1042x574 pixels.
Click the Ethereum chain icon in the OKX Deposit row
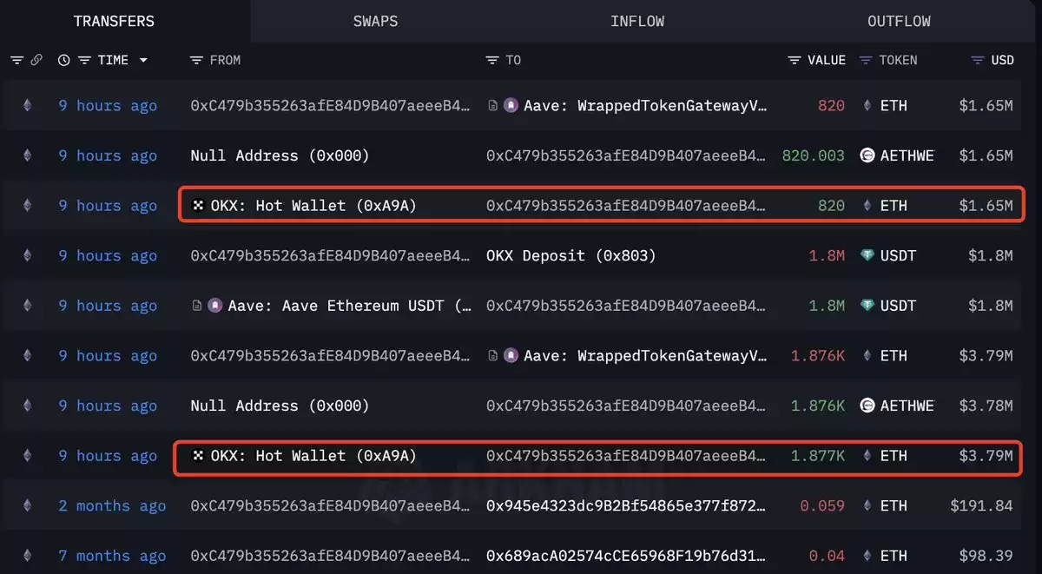coord(27,256)
